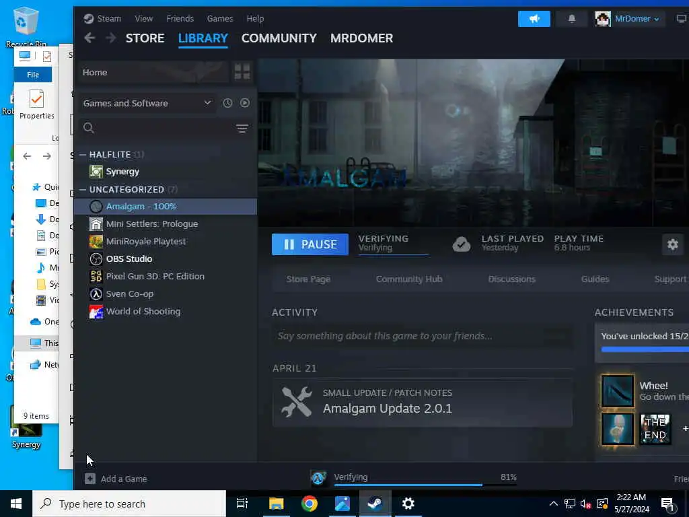Click the activity message input field
Viewport: 689px width, 517px height.
point(423,337)
